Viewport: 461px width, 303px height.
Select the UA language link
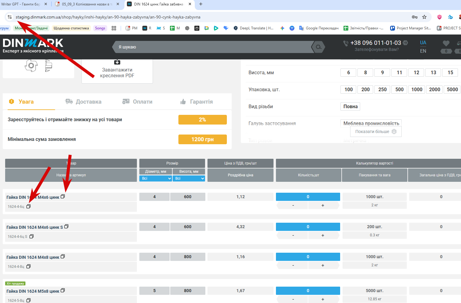[423, 42]
